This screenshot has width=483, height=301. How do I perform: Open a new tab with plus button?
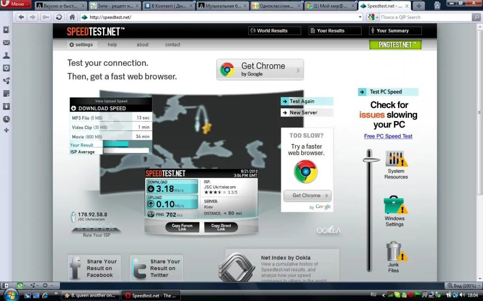click(419, 6)
